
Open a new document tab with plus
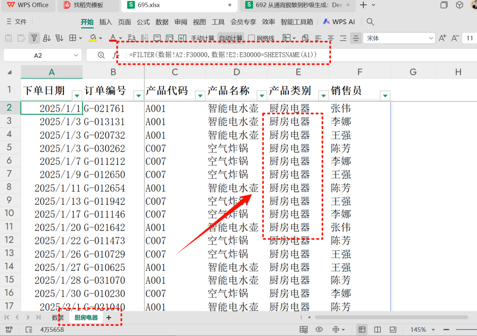pos(363,5)
